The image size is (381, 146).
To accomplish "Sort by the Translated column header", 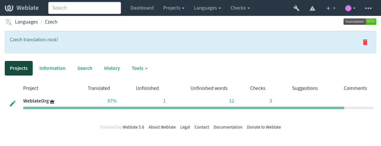I will click(x=99, y=88).
